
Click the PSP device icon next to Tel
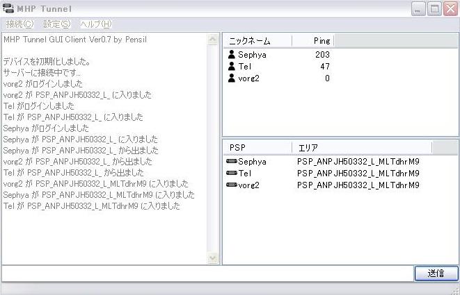click(x=232, y=173)
